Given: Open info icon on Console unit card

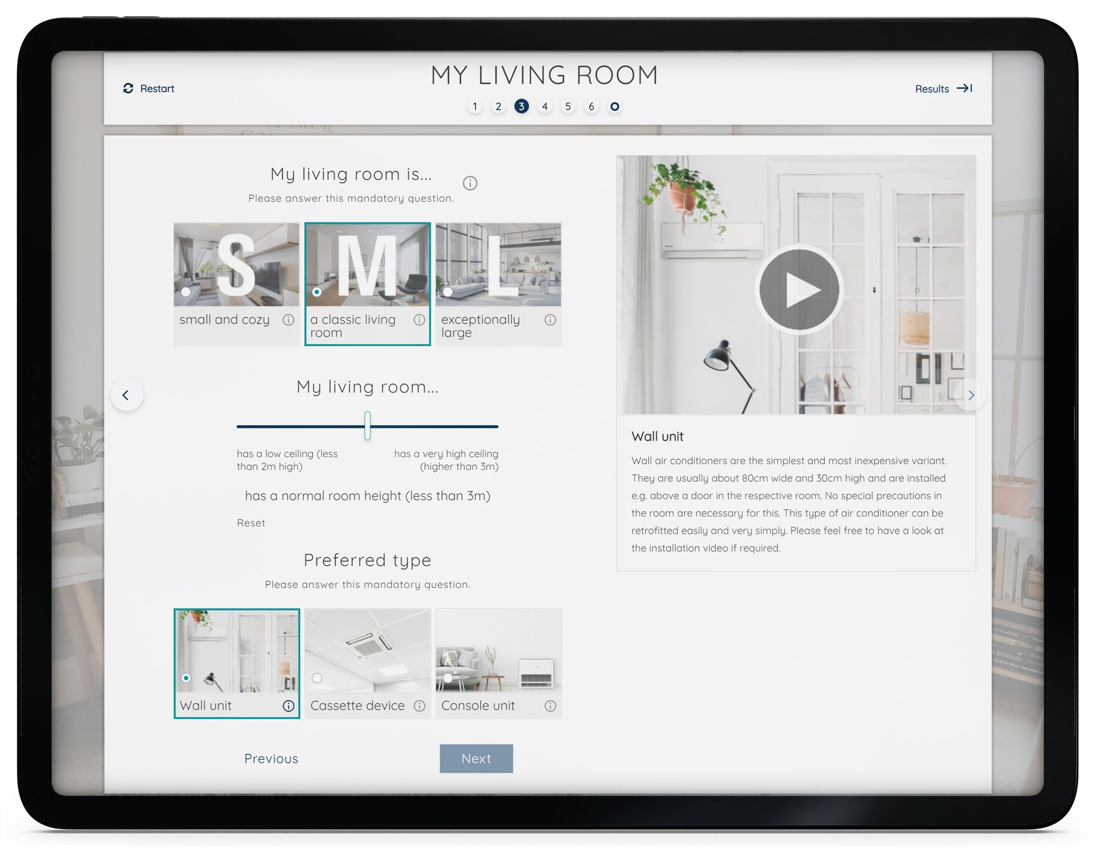Looking at the screenshot, I should [x=550, y=706].
